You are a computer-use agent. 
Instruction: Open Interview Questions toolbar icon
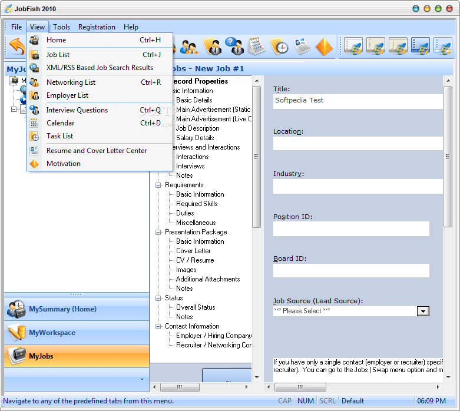[x=234, y=46]
